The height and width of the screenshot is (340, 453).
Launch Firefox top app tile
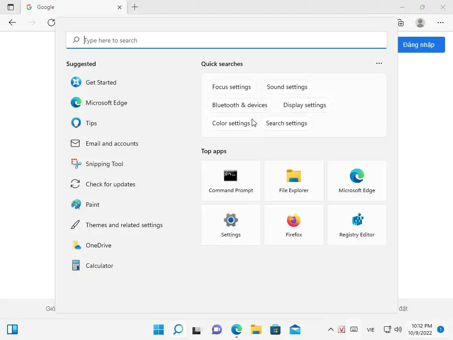pos(294,225)
